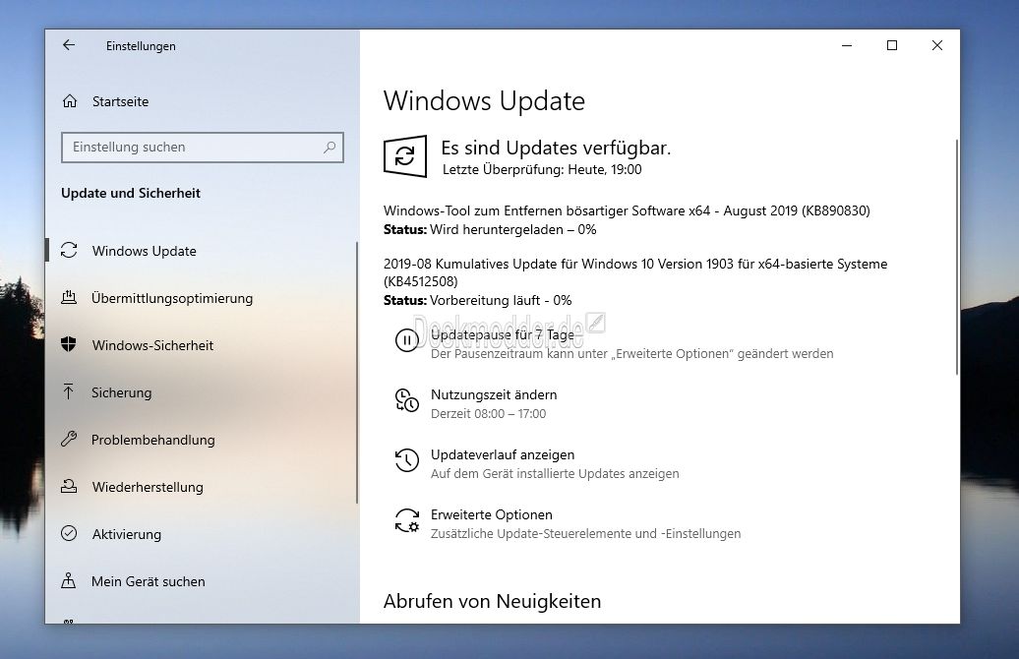
Task: Pause updates with Updatepause für 7 Tage
Action: (503, 334)
